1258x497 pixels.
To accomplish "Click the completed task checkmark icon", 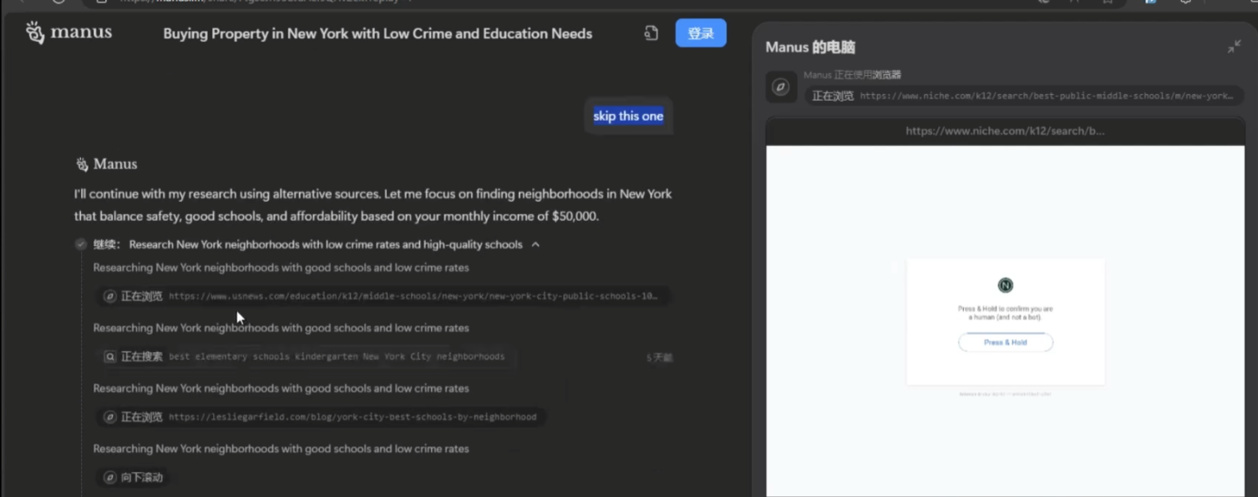I will tap(81, 244).
